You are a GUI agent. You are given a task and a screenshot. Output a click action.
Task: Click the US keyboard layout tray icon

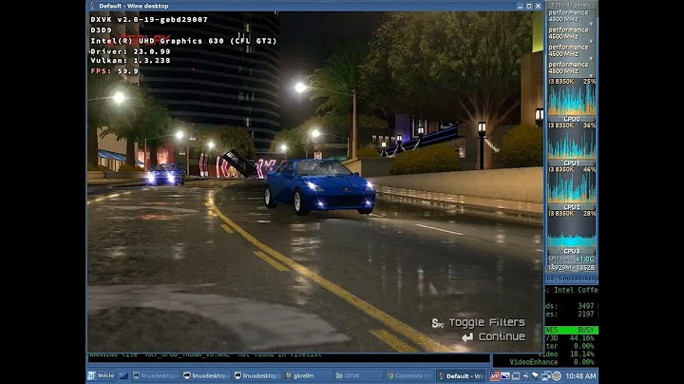tap(495, 375)
